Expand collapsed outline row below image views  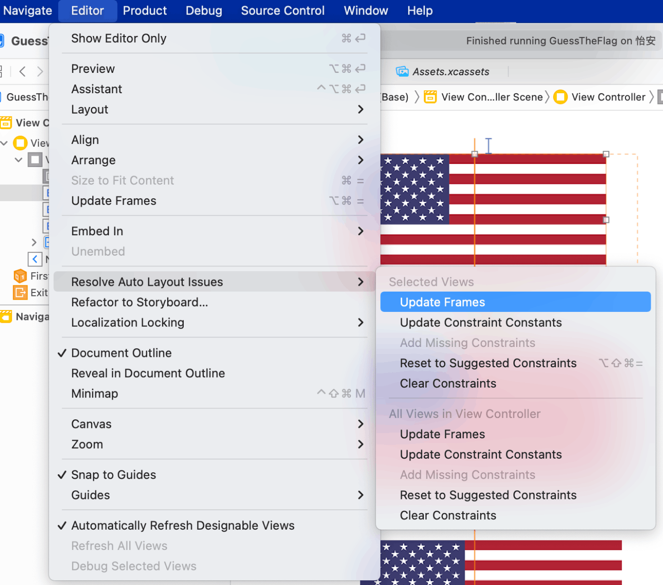pos(34,242)
